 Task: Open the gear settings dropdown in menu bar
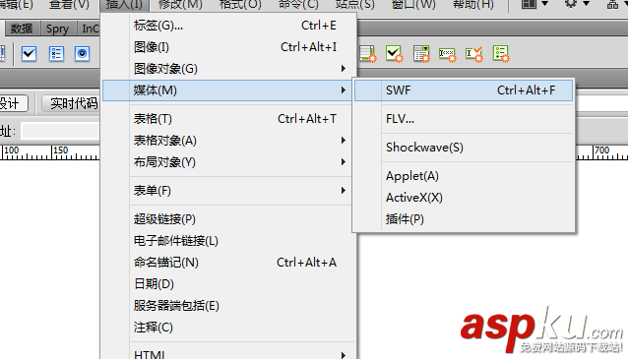click(x=577, y=4)
